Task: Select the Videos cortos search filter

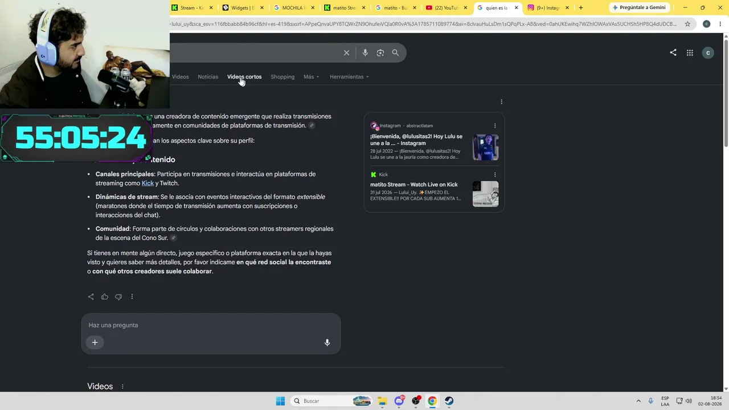Action: tap(244, 77)
